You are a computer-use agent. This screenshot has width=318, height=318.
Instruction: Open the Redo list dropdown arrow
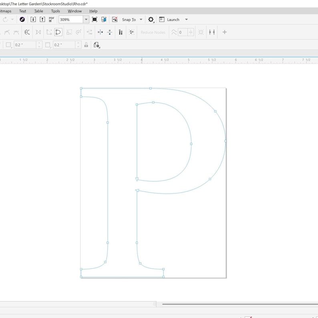pyautogui.click(x=12, y=20)
